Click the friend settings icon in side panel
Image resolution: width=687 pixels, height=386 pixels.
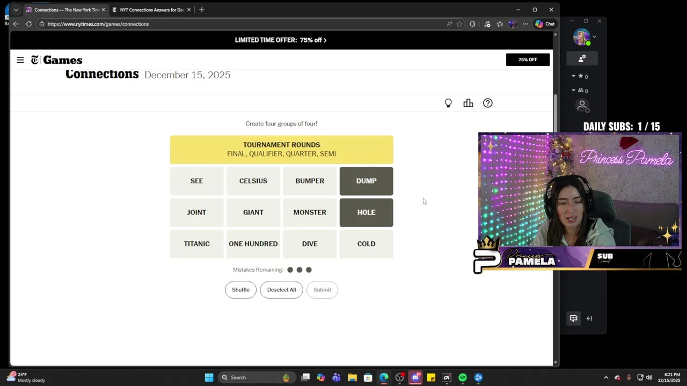coord(582,58)
